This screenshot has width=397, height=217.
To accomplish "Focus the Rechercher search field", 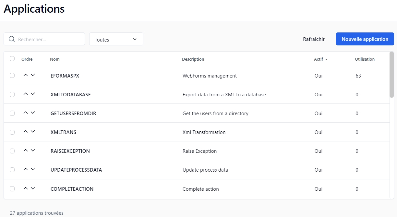I will [49, 39].
